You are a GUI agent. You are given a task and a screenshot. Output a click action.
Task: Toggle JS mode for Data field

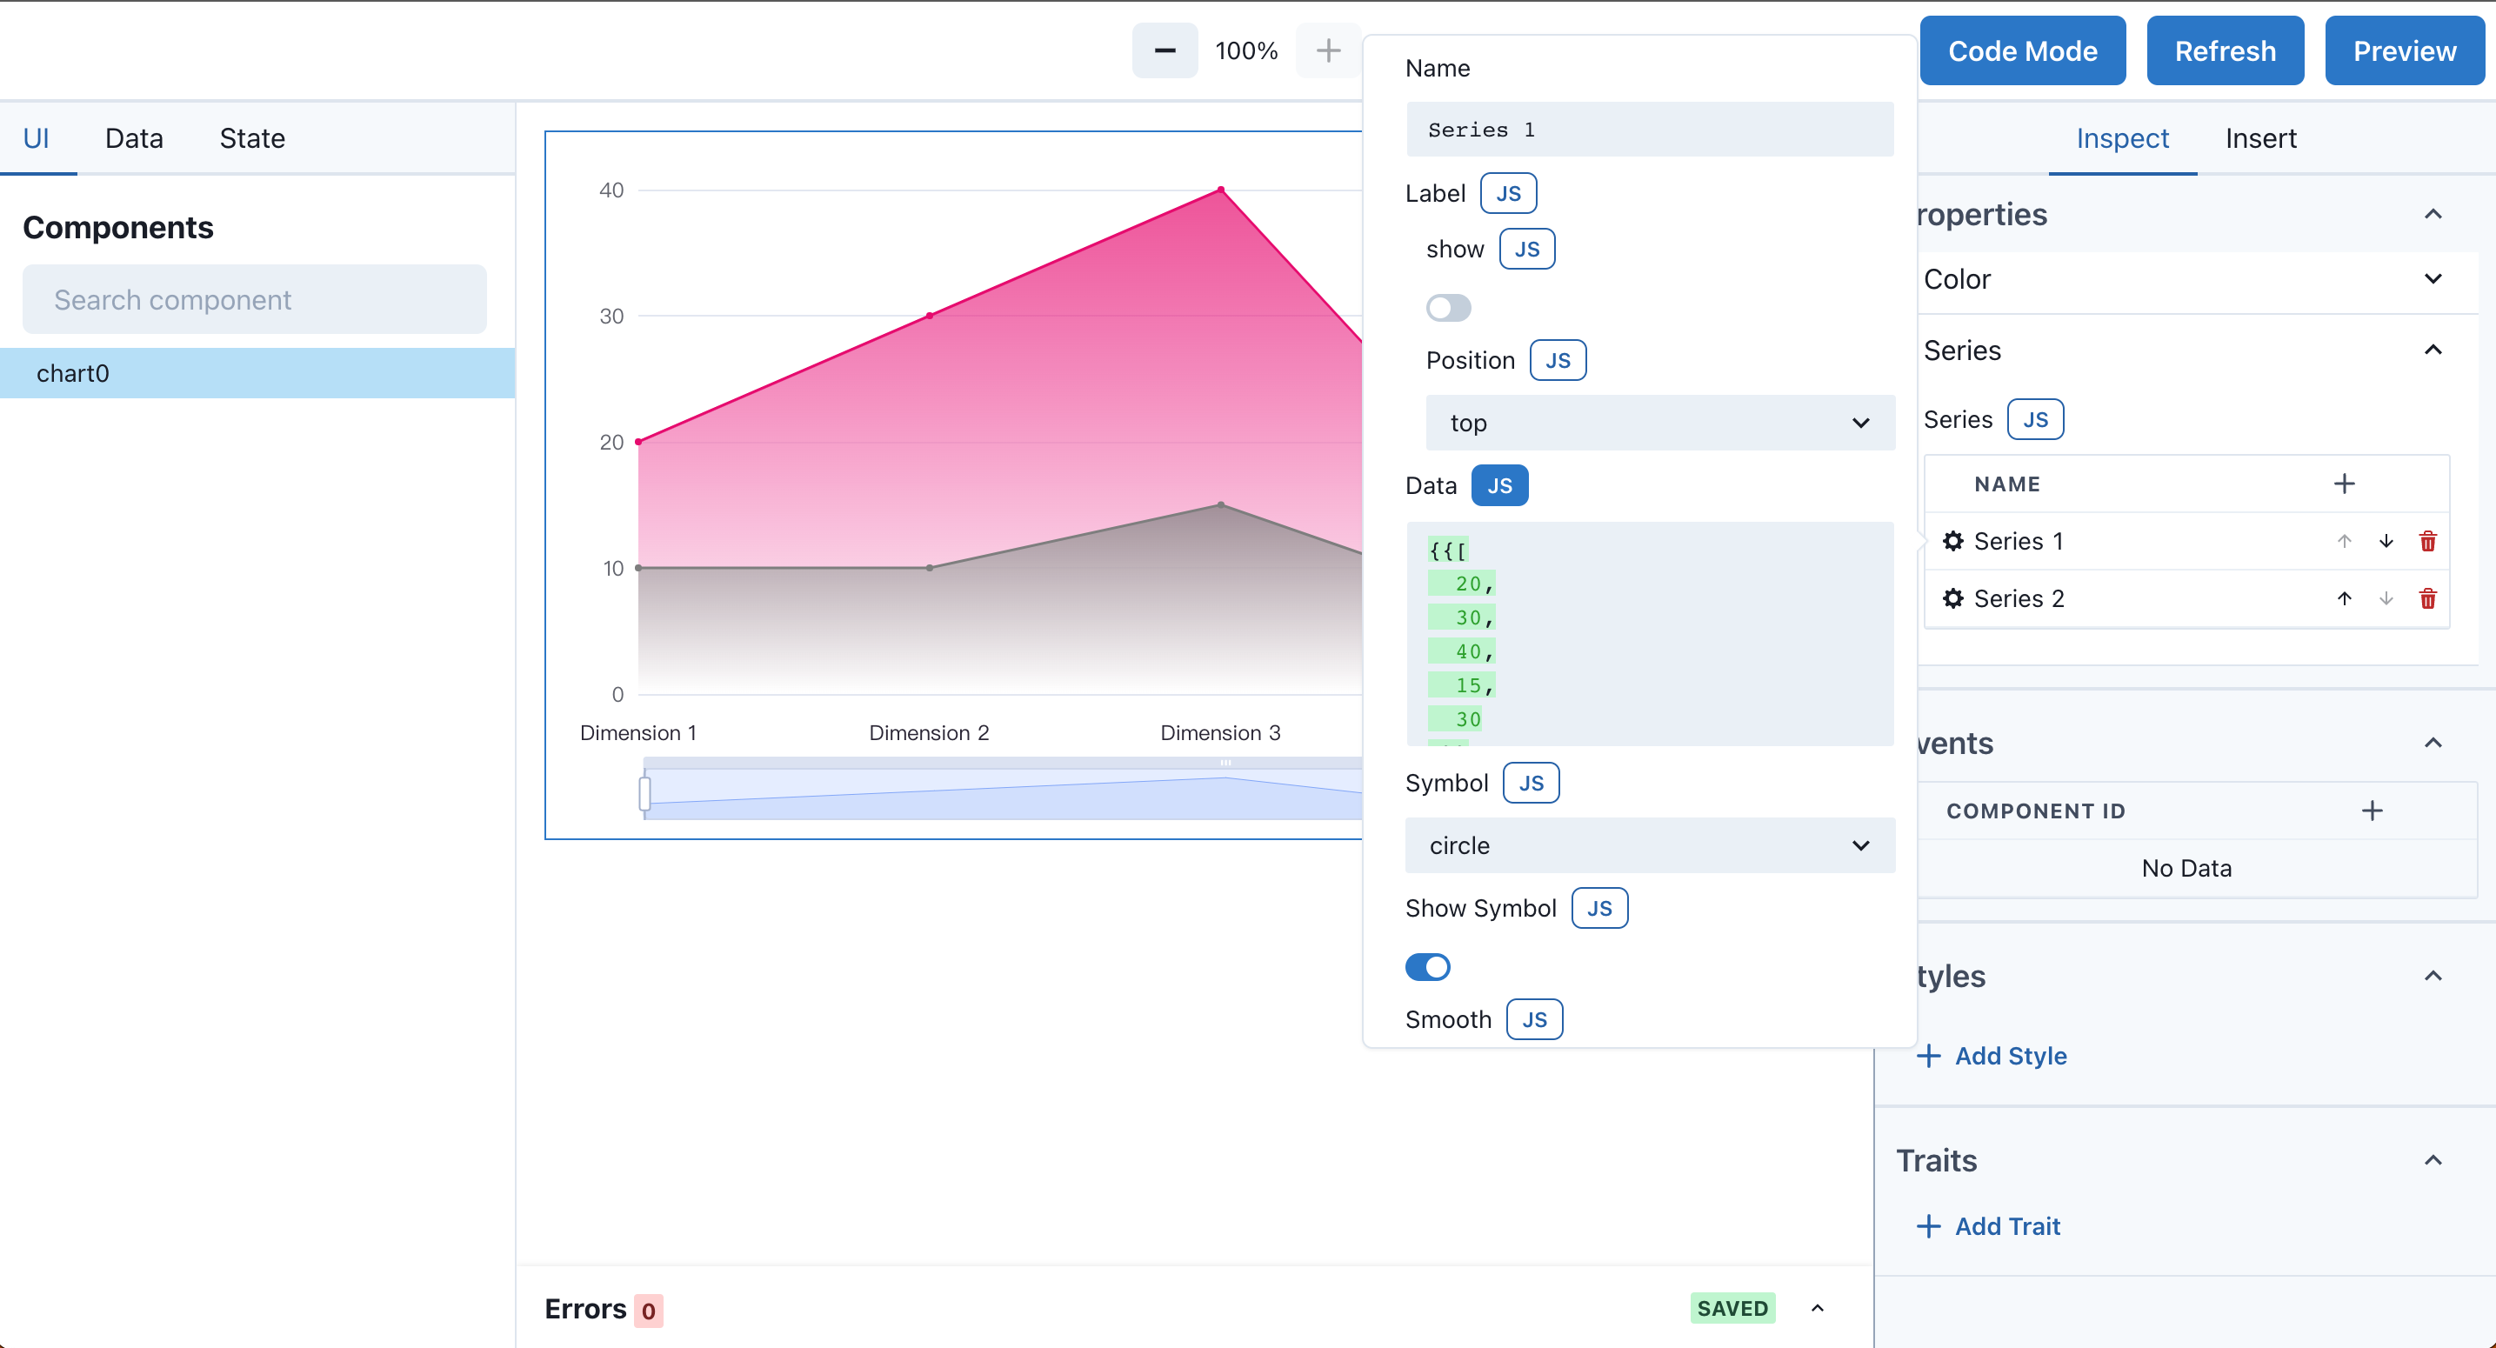pos(1499,485)
